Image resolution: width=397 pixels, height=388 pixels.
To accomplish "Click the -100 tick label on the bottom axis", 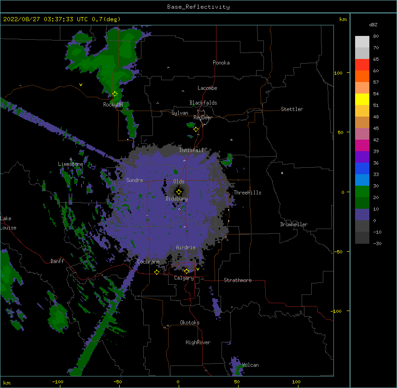I will pos(58,382).
